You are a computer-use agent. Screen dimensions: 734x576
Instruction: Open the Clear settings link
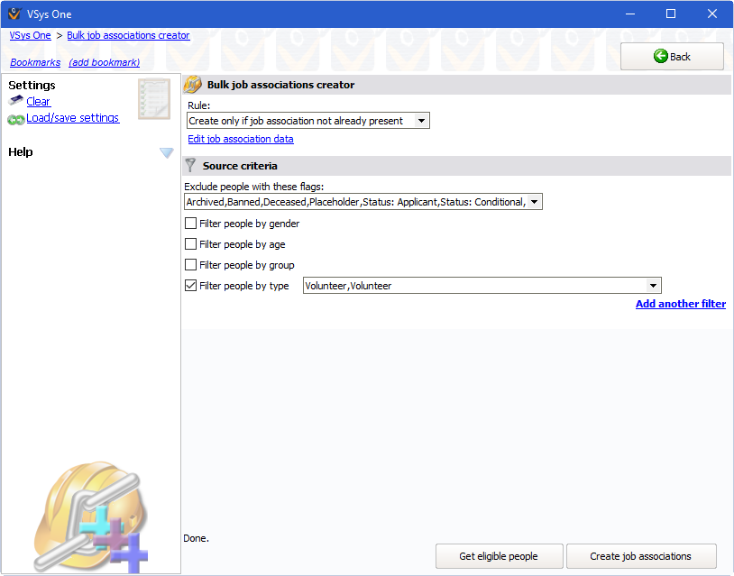(38, 101)
